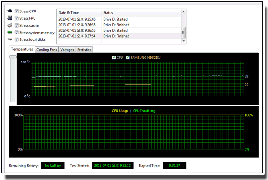Uncheck the Stress CPU checkbox

pyautogui.click(x=17, y=11)
